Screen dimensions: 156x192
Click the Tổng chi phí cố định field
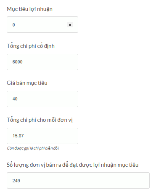click(x=42, y=62)
